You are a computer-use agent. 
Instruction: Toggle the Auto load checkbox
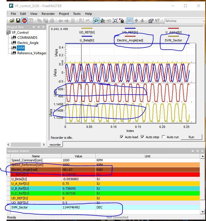coord(122,137)
